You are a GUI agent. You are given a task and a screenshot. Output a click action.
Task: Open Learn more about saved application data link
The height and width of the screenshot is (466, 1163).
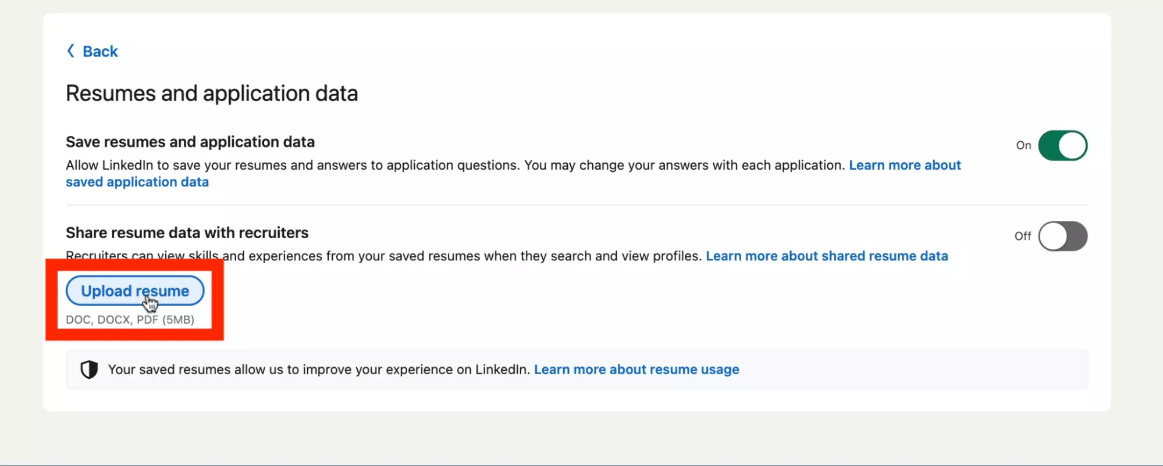tap(904, 166)
